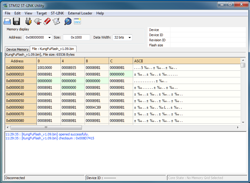Select the cell containing 00008935
This screenshot has height=183, width=250.
pyautogui.click(x=73, y=68)
